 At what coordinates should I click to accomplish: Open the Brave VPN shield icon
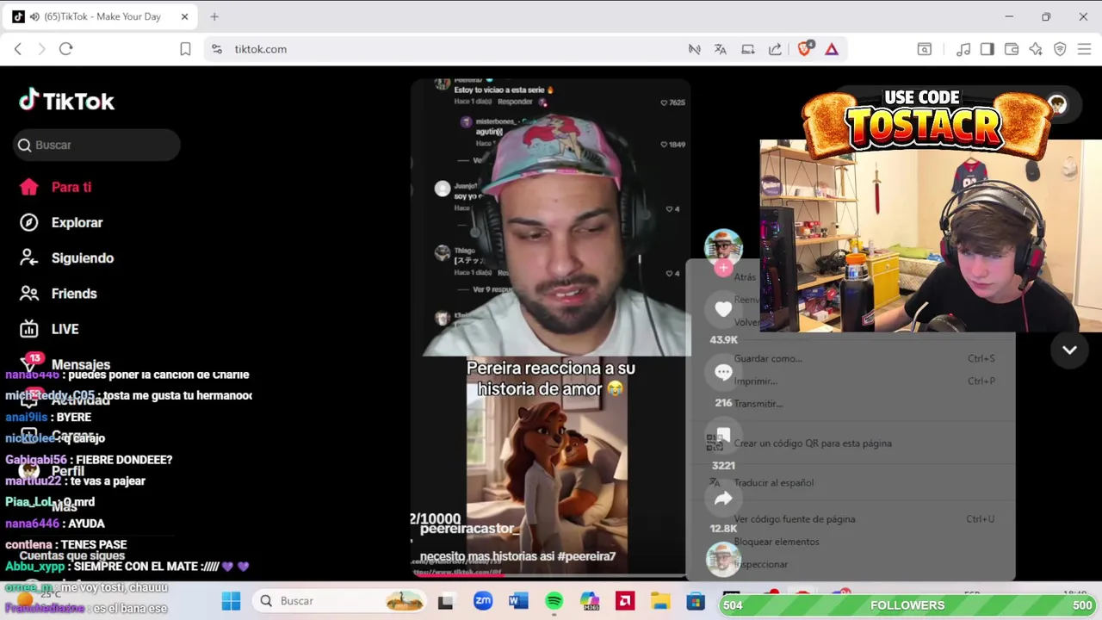tap(1061, 49)
